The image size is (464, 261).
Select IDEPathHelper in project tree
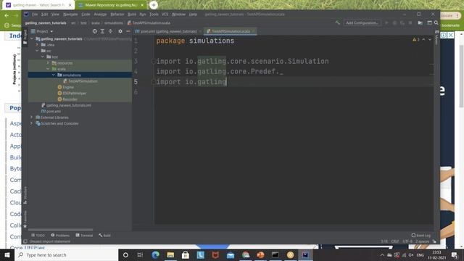(72, 93)
